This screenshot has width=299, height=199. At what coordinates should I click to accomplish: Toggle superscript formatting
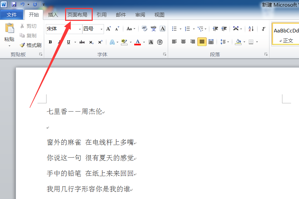tap(100, 42)
